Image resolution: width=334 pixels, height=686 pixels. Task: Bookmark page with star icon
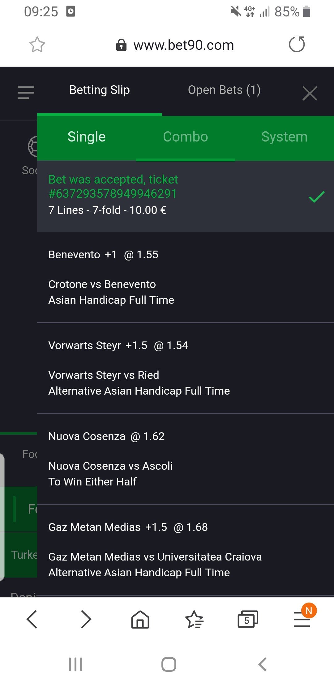(x=37, y=45)
